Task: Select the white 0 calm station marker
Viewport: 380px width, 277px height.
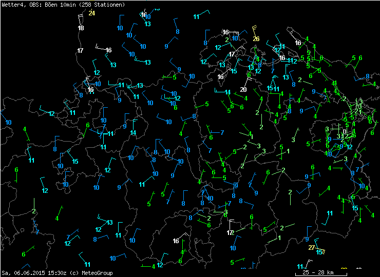Action: [x=344, y=131]
